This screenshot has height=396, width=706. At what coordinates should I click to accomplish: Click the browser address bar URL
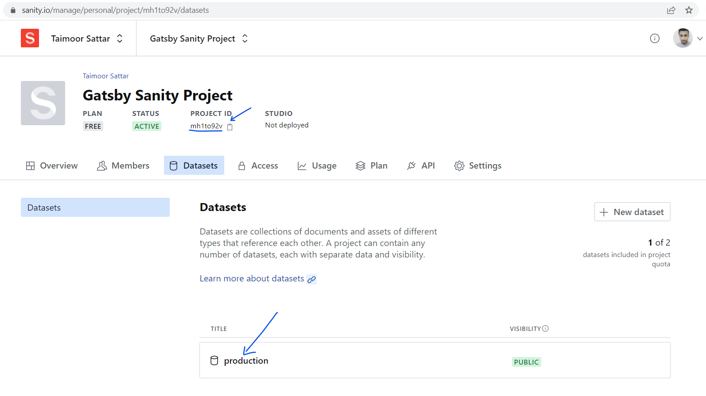coord(115,10)
